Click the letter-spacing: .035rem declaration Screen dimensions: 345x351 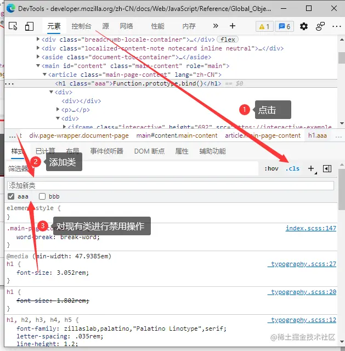[60, 336]
